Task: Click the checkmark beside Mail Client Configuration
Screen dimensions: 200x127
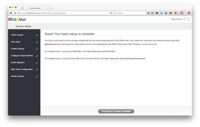Action: pos(37,69)
